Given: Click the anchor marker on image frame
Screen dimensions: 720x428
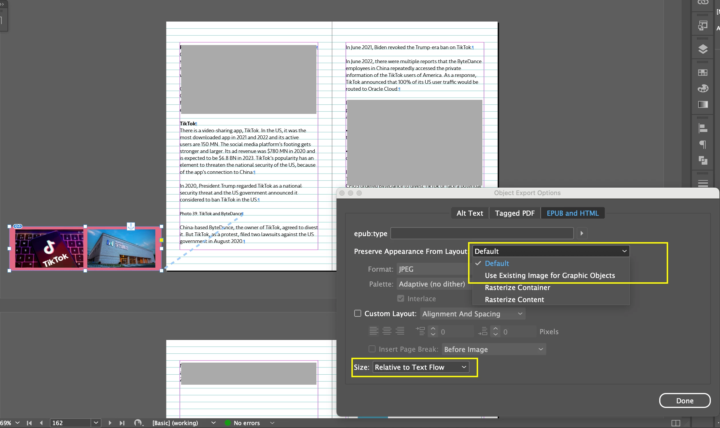Looking at the screenshot, I should 131,226.
